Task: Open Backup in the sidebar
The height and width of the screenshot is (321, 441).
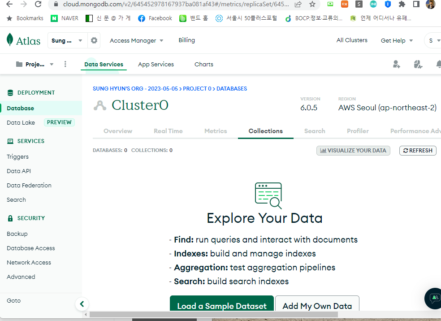Action: [17, 234]
